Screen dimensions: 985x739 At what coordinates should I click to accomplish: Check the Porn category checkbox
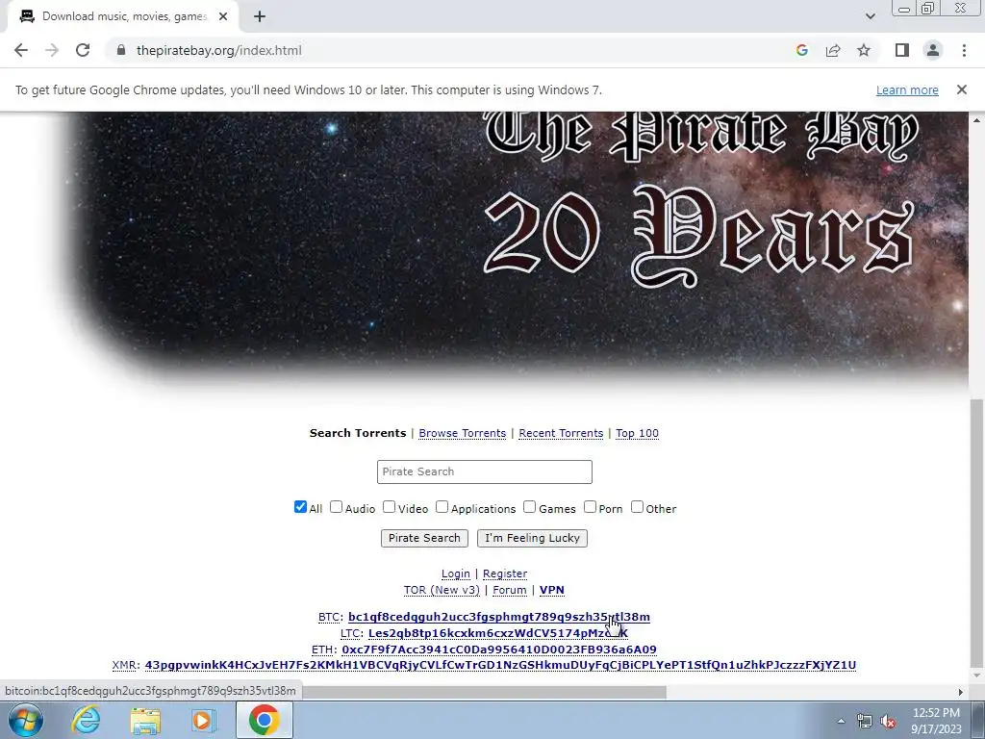point(590,506)
